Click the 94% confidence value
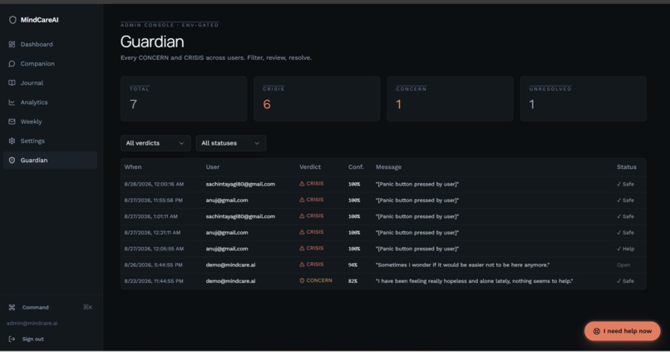This screenshot has width=670, height=352. (352, 265)
